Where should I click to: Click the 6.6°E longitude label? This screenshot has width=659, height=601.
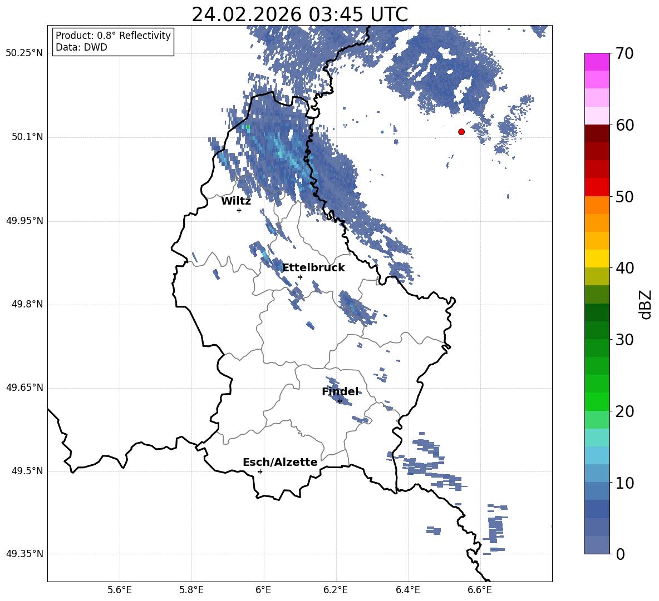(480, 590)
